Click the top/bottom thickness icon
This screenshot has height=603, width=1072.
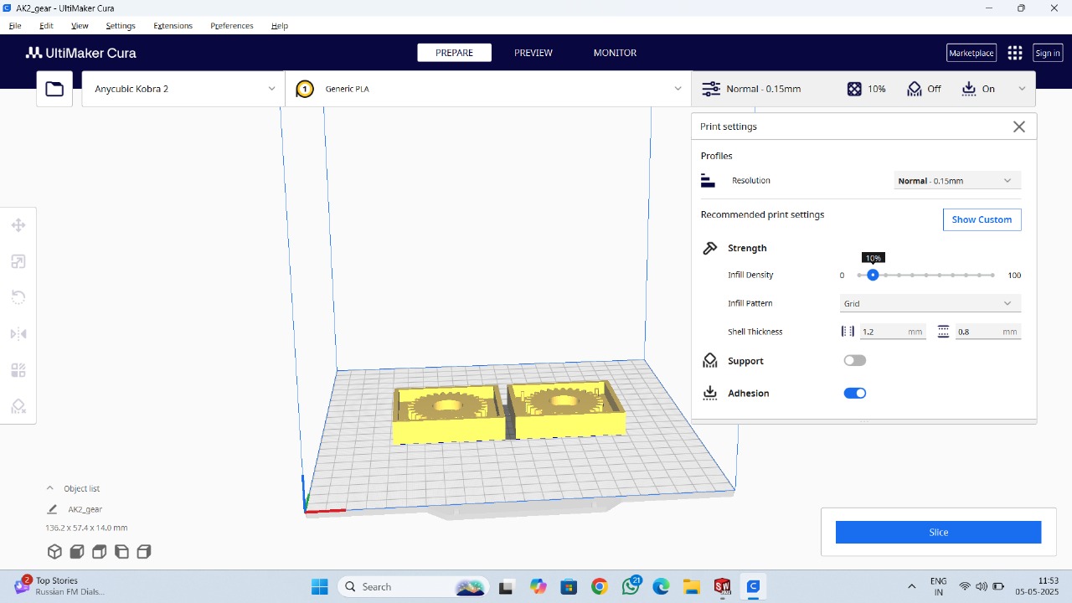(943, 332)
